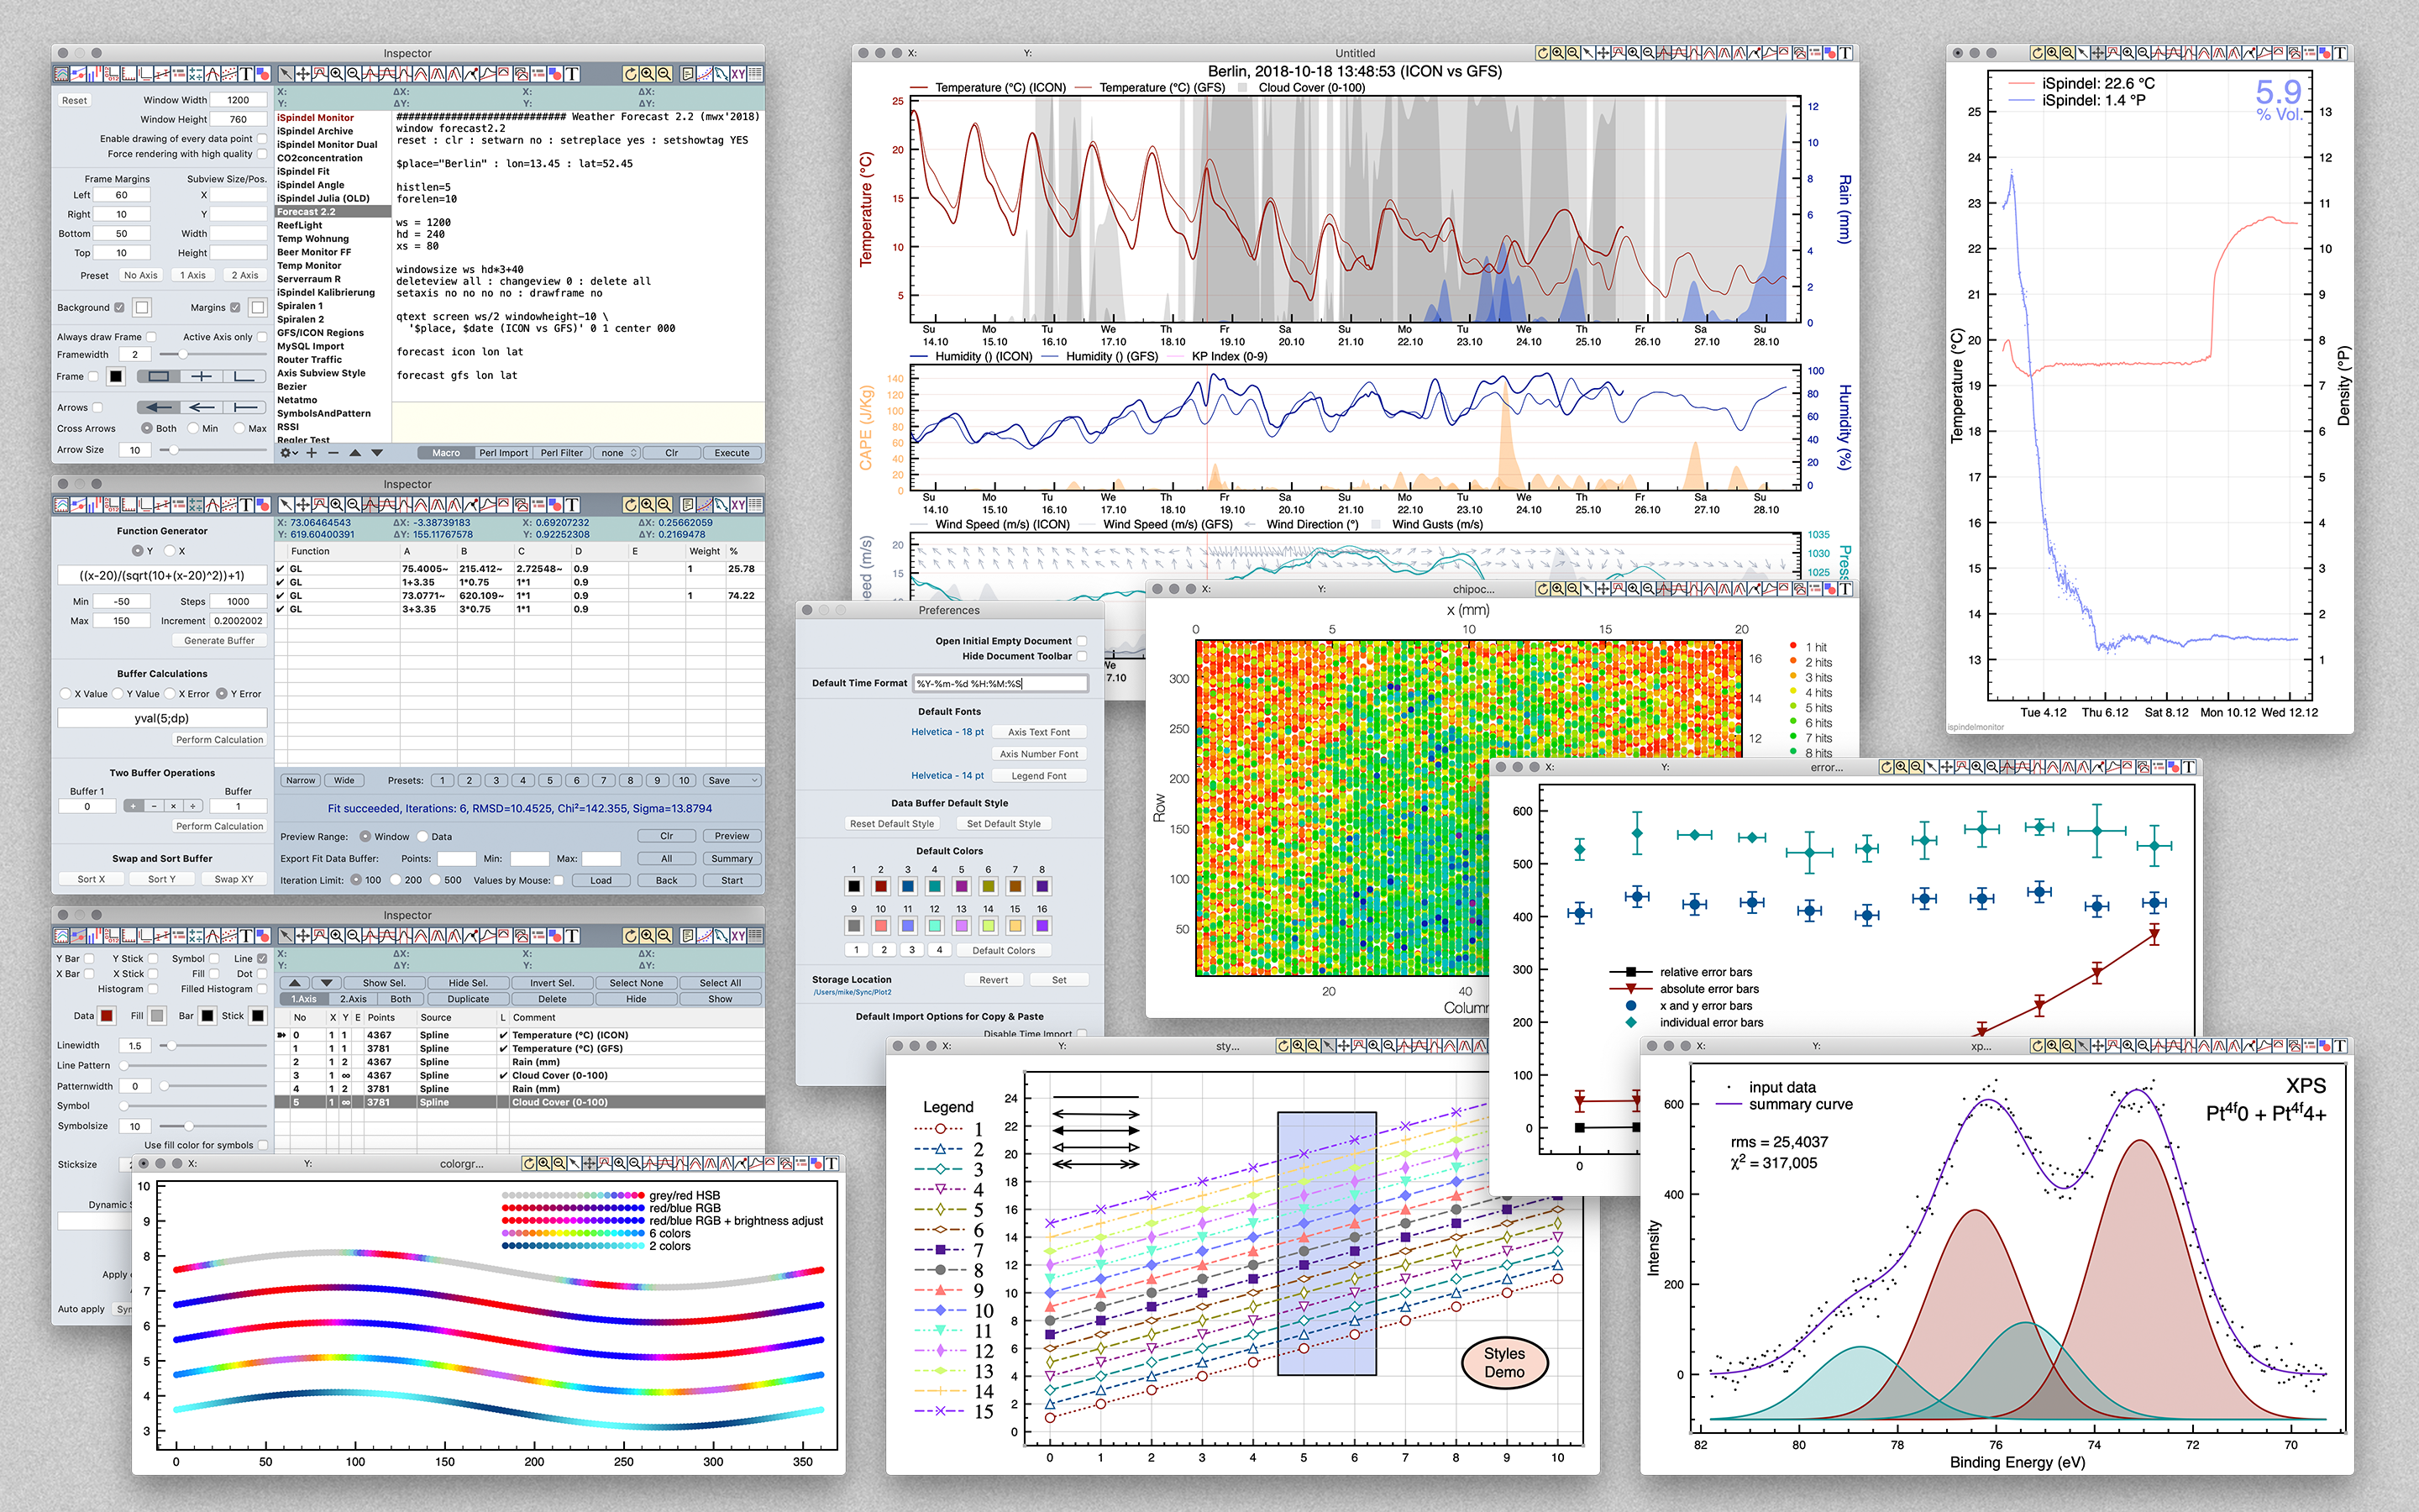
Task: Click the XY icon in top Inspector toolbar
Action: [x=737, y=74]
